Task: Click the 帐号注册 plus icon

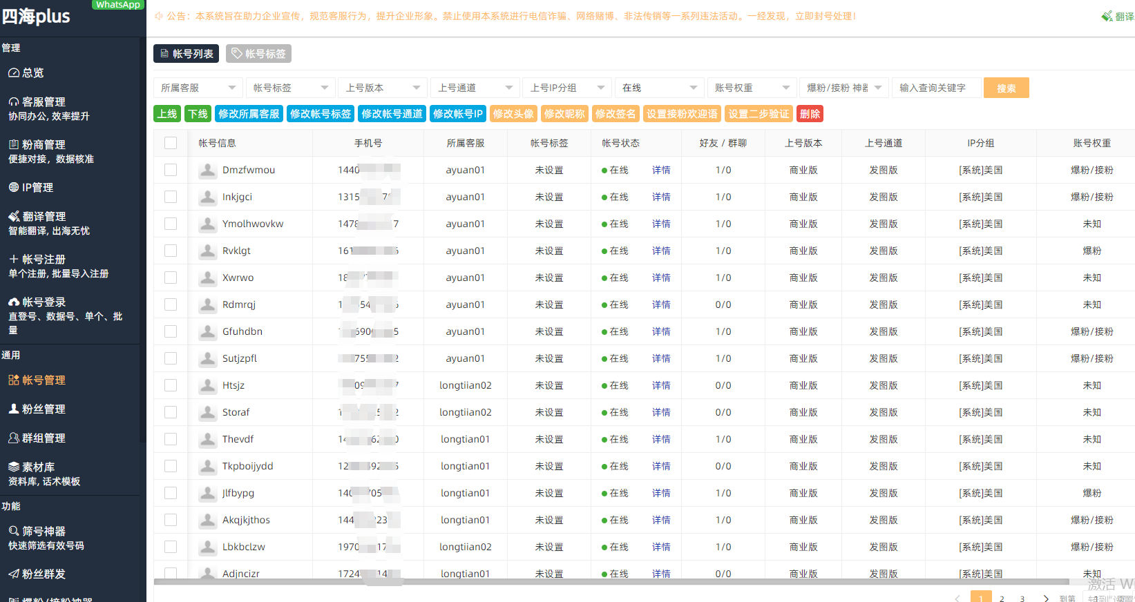Action: click(13, 259)
